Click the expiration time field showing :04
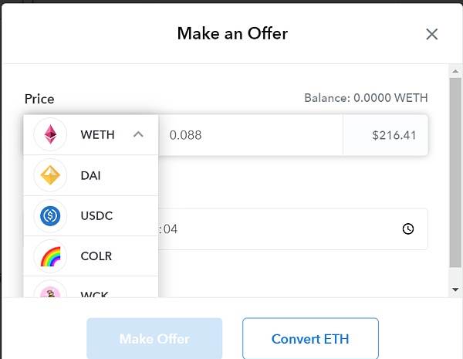This screenshot has height=359, width=463. pyautogui.click(x=293, y=229)
